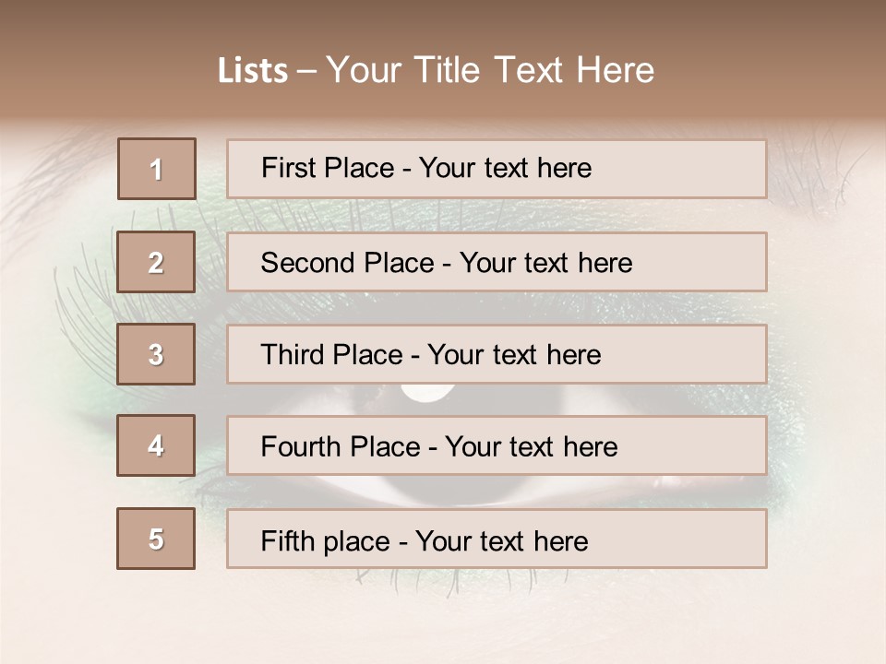Select the number 4 box
Image resolution: width=886 pixels, height=664 pixels.
click(156, 445)
